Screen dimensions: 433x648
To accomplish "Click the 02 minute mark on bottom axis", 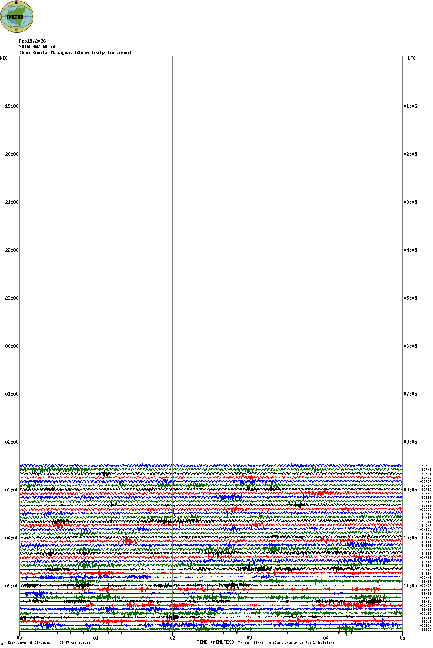I will (x=173, y=638).
